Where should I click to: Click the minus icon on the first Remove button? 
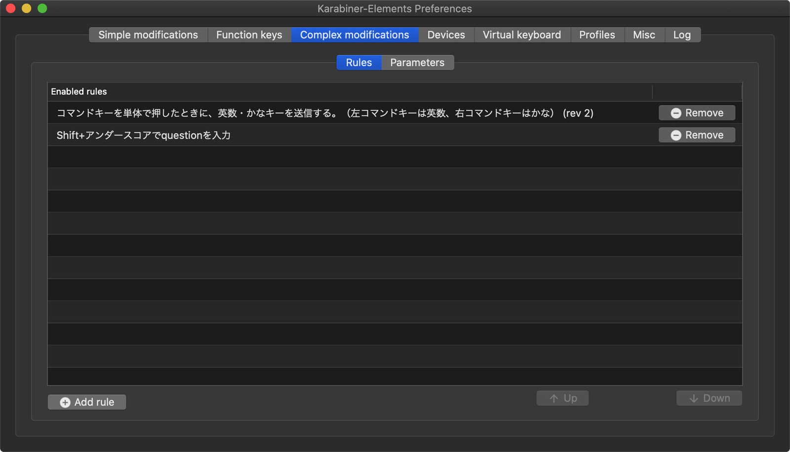click(676, 113)
